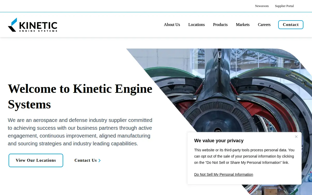312x195 pixels.
Task: Select Products in the navigation
Action: (220, 25)
